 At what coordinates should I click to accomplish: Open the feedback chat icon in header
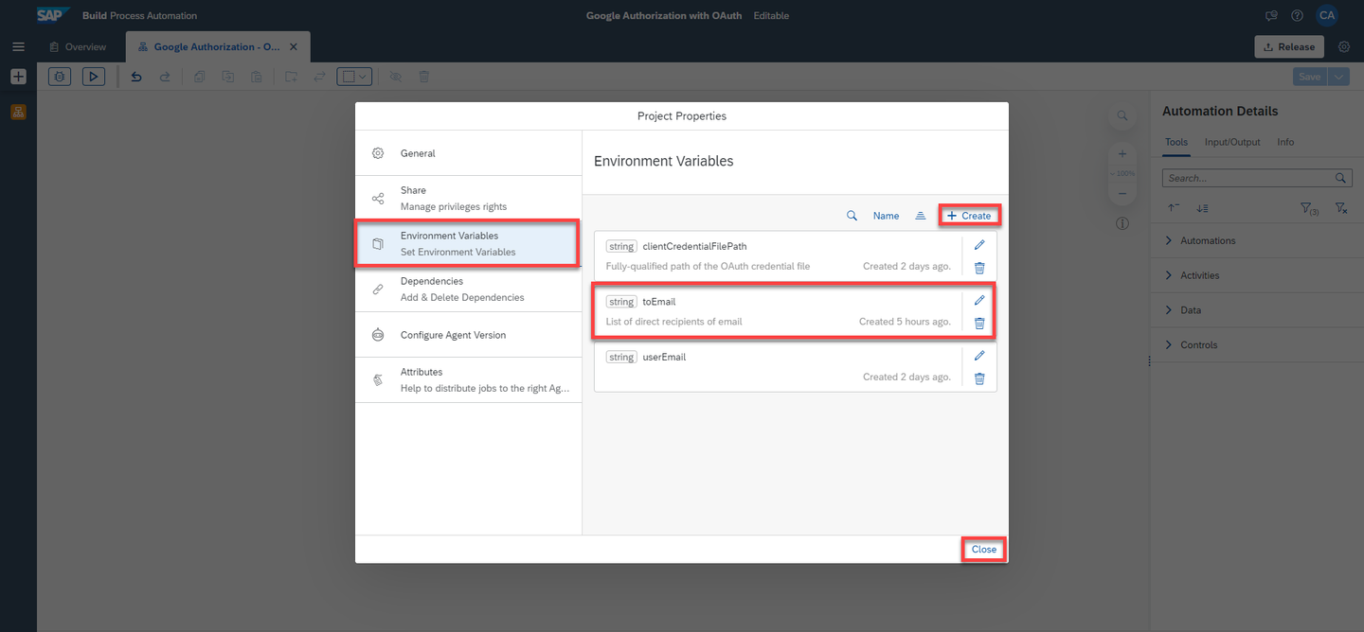pyautogui.click(x=1272, y=16)
